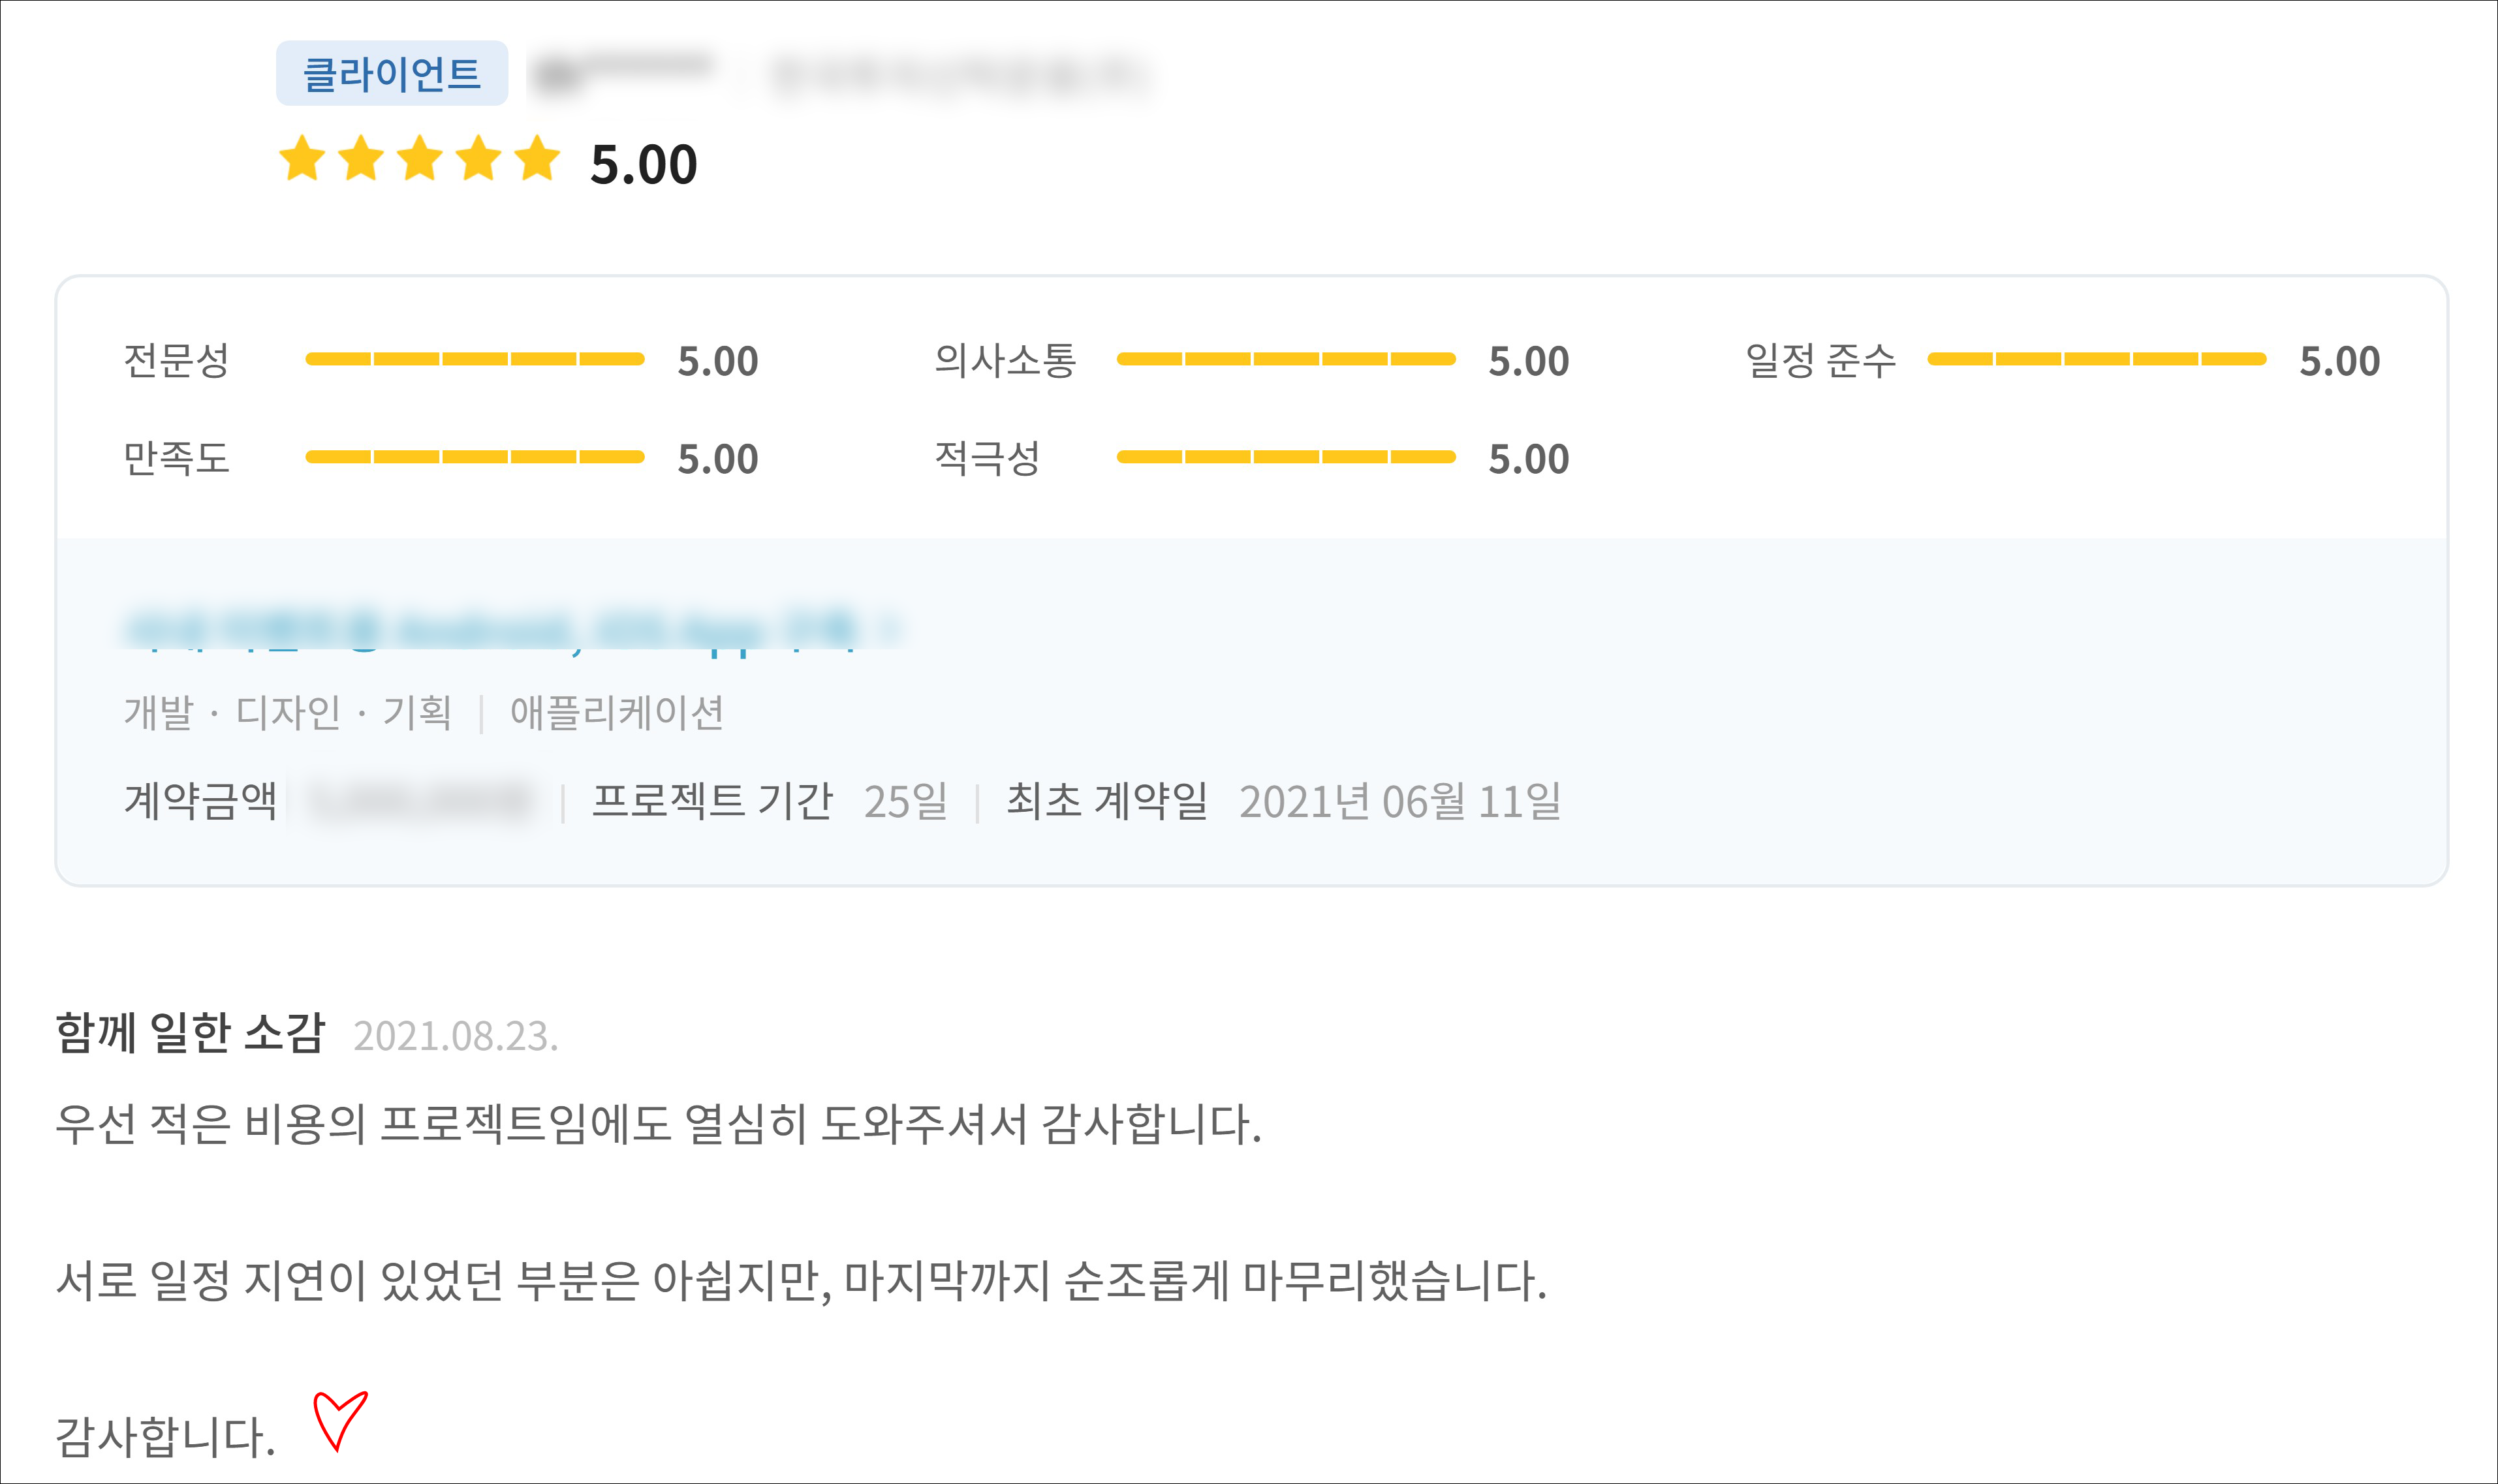Click the 최초 계약일 date 2021년 06월 11일
This screenshot has width=2498, height=1484.
(1399, 801)
